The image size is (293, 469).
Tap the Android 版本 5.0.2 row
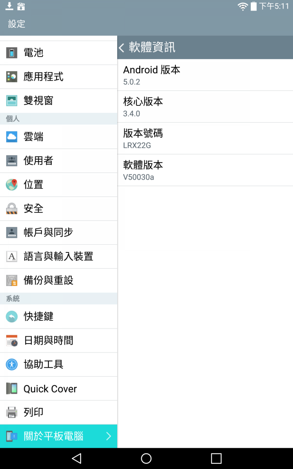(x=205, y=75)
